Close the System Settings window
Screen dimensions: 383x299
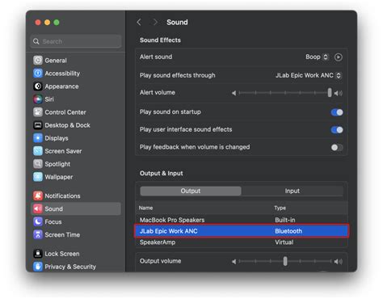38,23
